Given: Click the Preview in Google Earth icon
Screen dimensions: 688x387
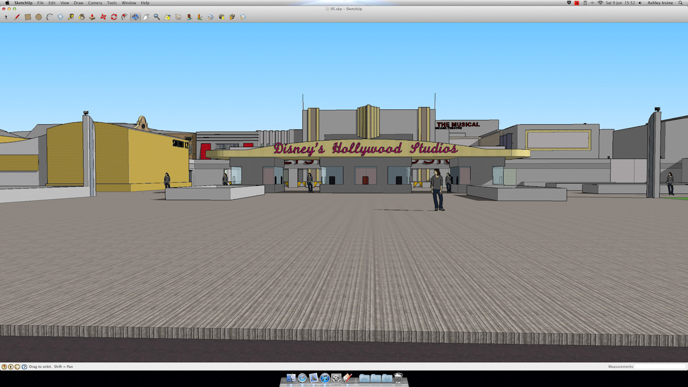Looking at the screenshot, I should [211, 17].
